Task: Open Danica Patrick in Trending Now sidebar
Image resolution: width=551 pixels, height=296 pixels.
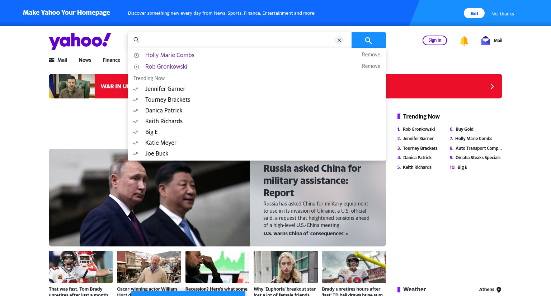Action: pyautogui.click(x=417, y=158)
